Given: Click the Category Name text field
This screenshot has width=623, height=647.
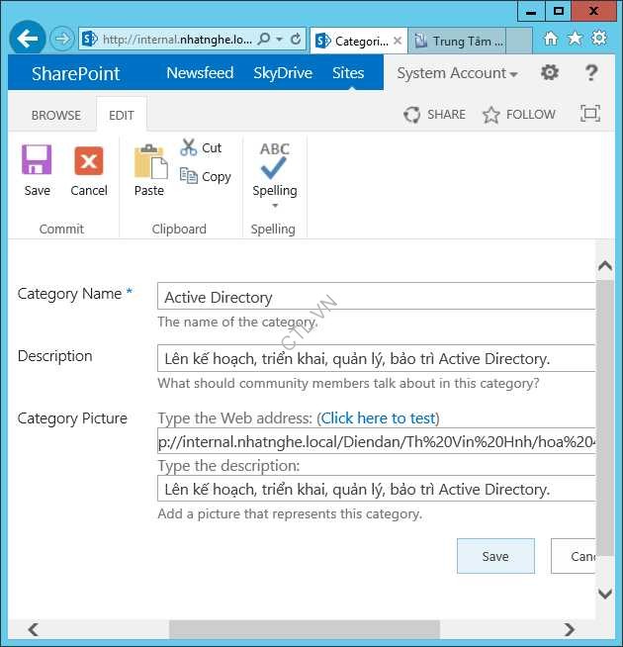Looking at the screenshot, I should 376,297.
